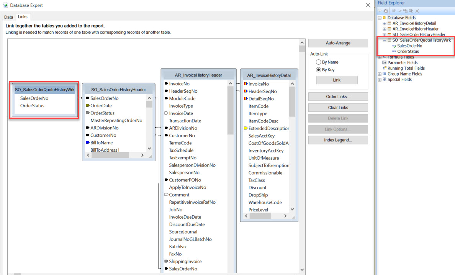This screenshot has height=275, width=455.
Task: Collapse SO_SalesOrderQuoteHistoryWrk in Field Explorer
Action: [385, 40]
